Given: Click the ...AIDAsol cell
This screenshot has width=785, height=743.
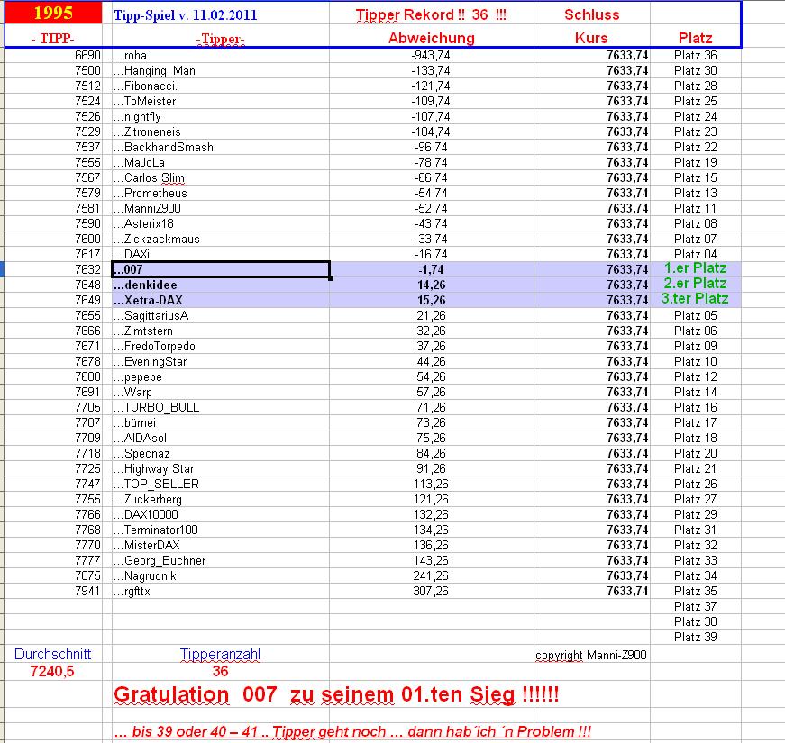Looking at the screenshot, I should tap(221, 439).
